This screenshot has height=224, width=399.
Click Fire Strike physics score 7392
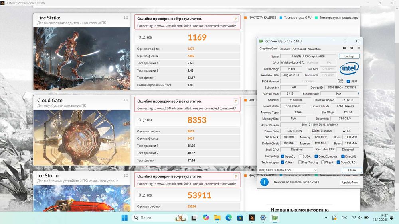pyautogui.click(x=191, y=56)
